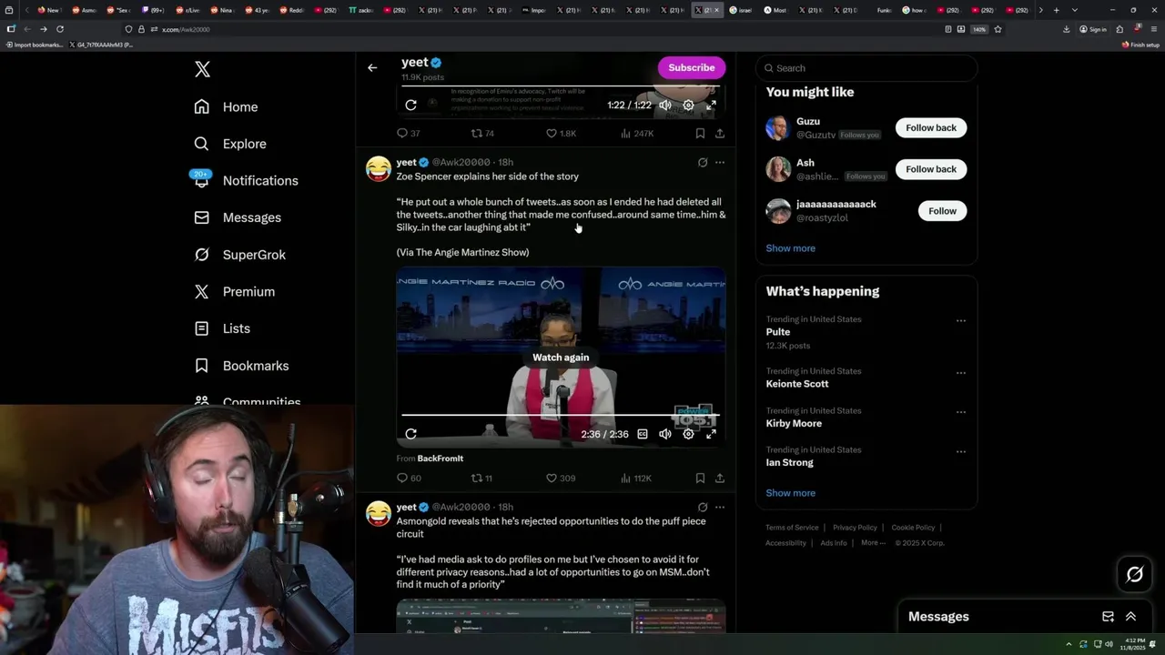Screen dimensions: 1165x655
Task: Open more options for Ian Strong trend
Action: coord(960,451)
